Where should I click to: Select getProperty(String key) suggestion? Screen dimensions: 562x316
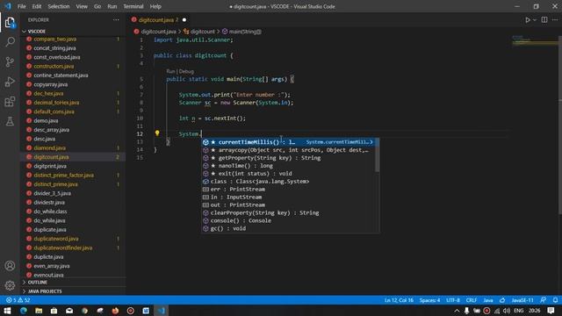tap(288, 158)
